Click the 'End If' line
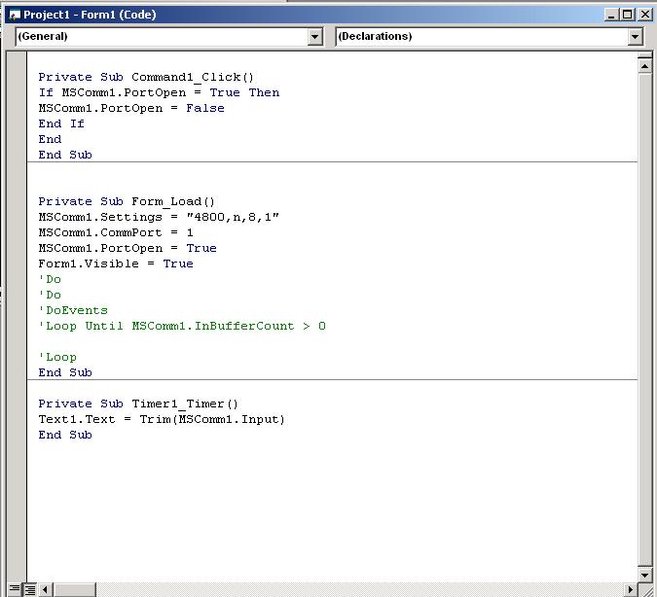 61,123
